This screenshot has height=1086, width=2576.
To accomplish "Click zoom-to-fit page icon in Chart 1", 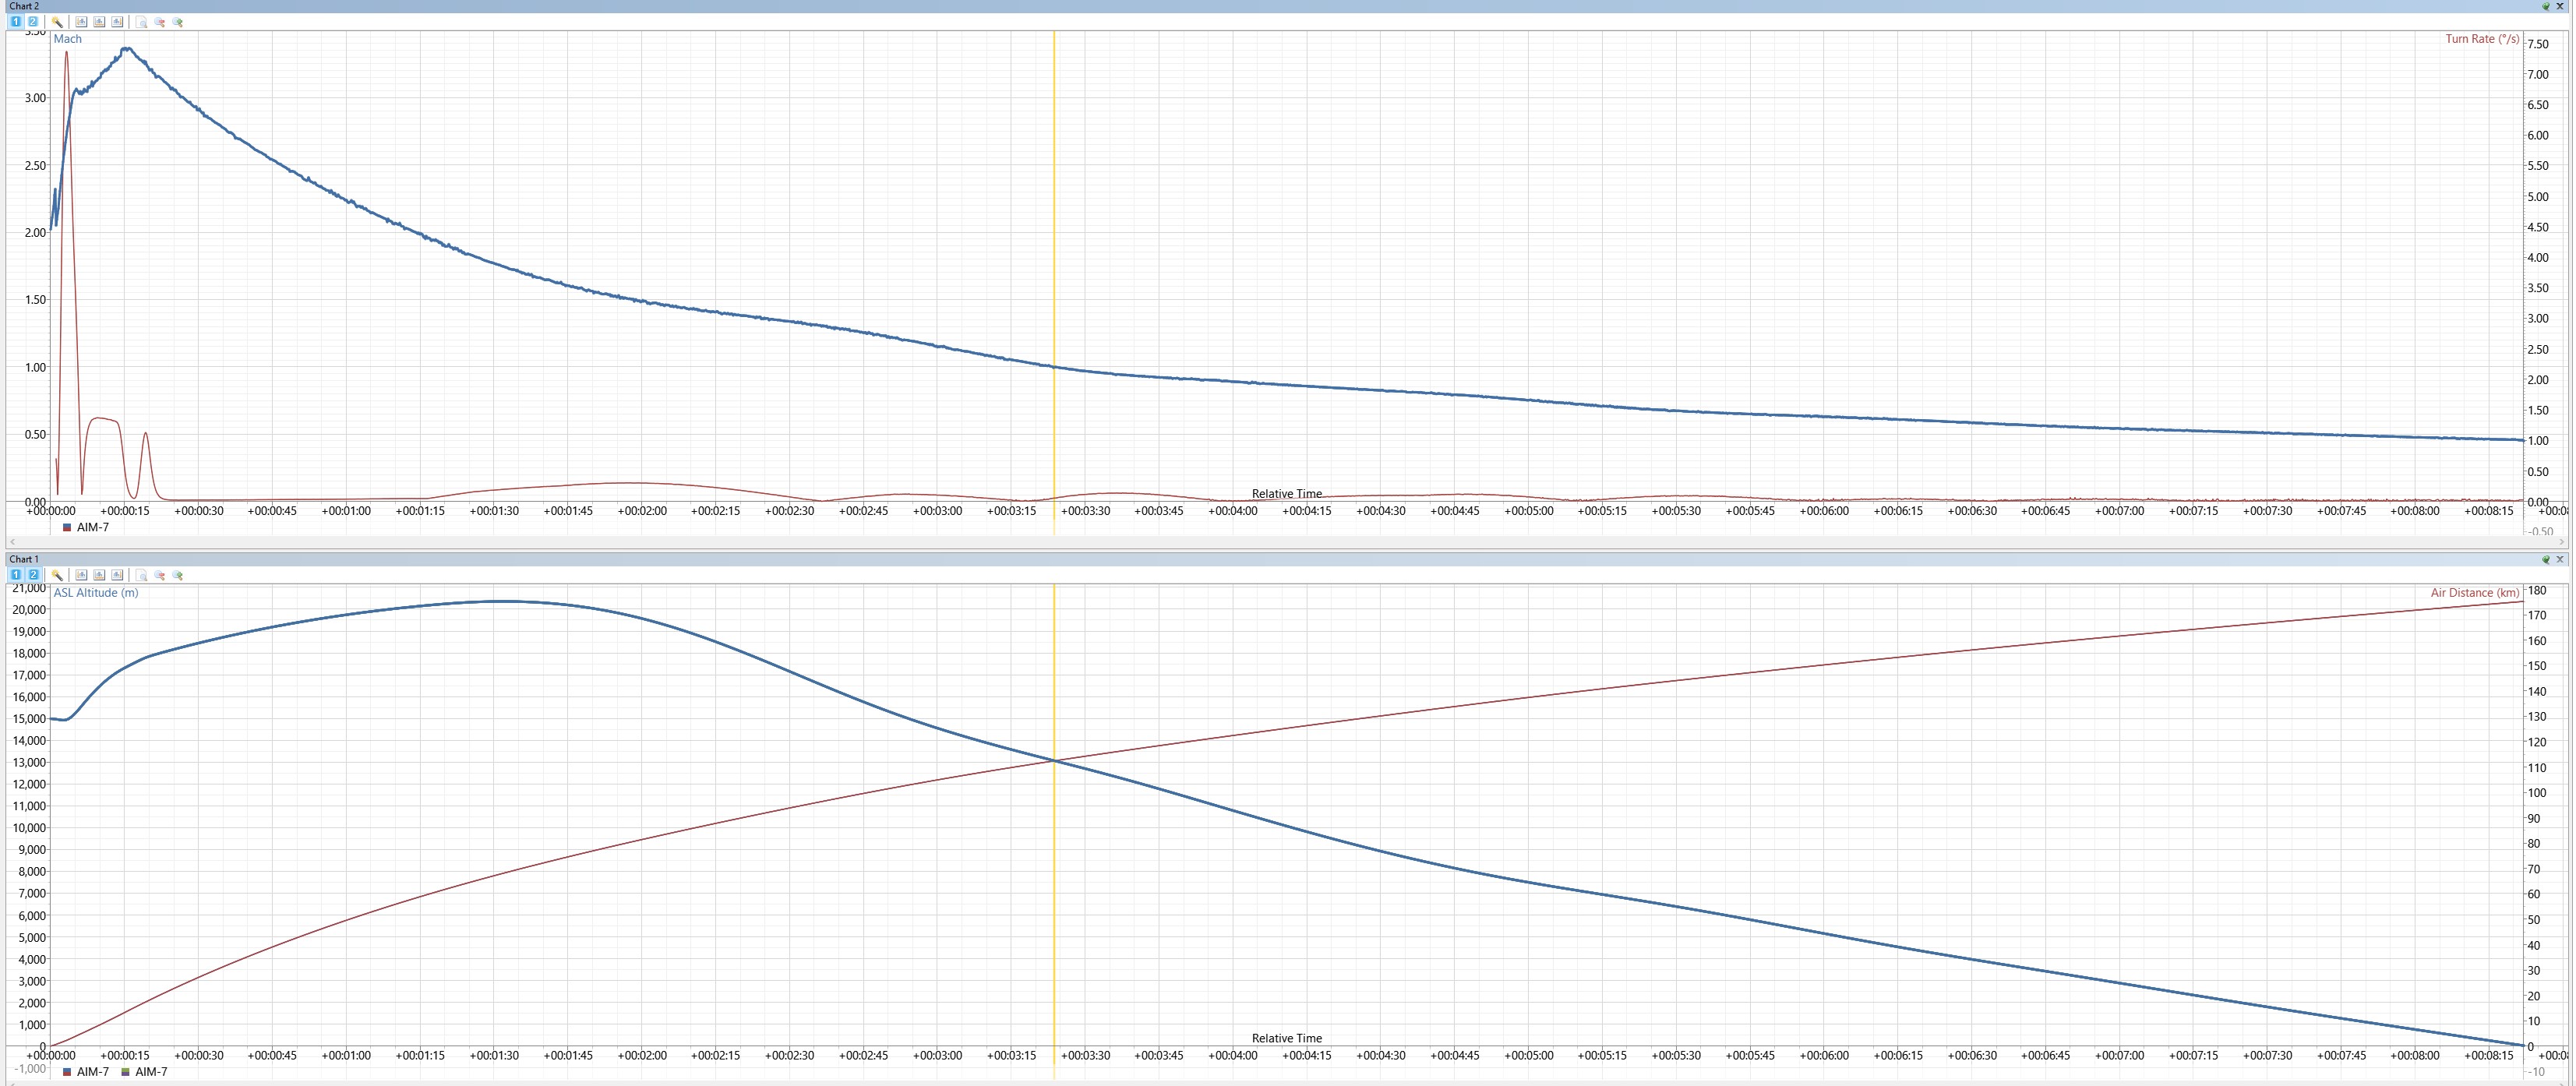I will coord(141,575).
